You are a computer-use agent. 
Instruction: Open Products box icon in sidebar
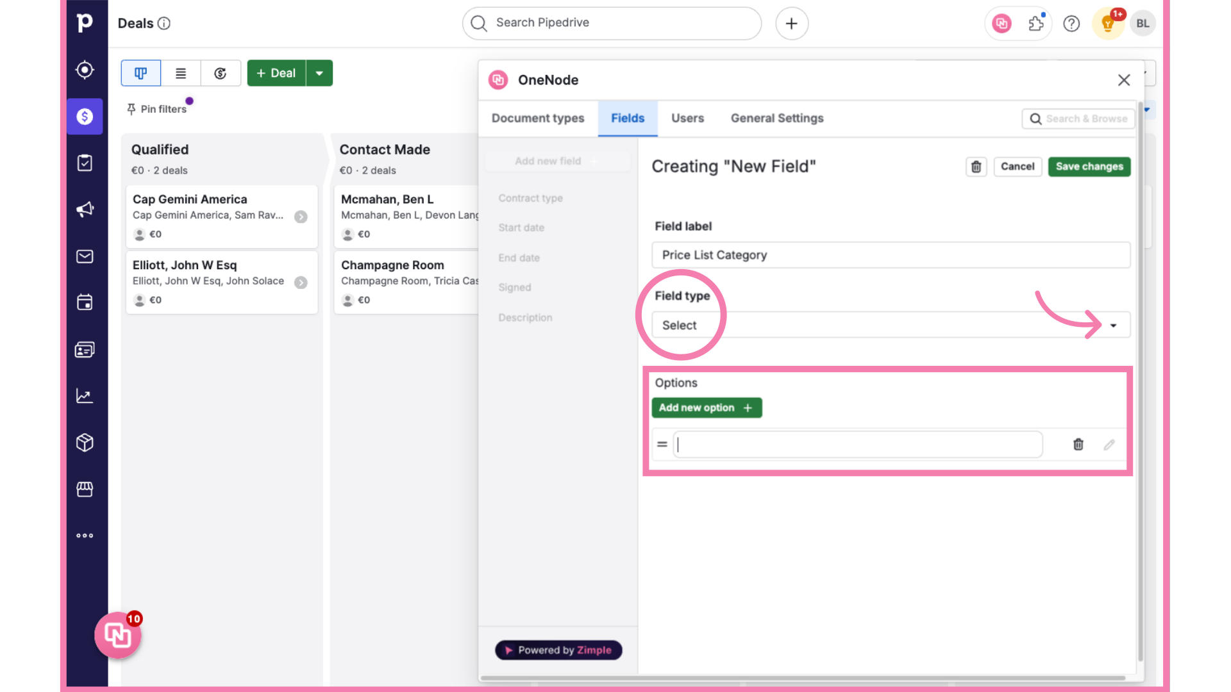click(85, 443)
